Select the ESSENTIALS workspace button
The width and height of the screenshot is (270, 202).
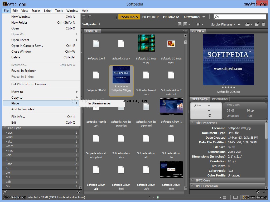pyautogui.click(x=129, y=17)
